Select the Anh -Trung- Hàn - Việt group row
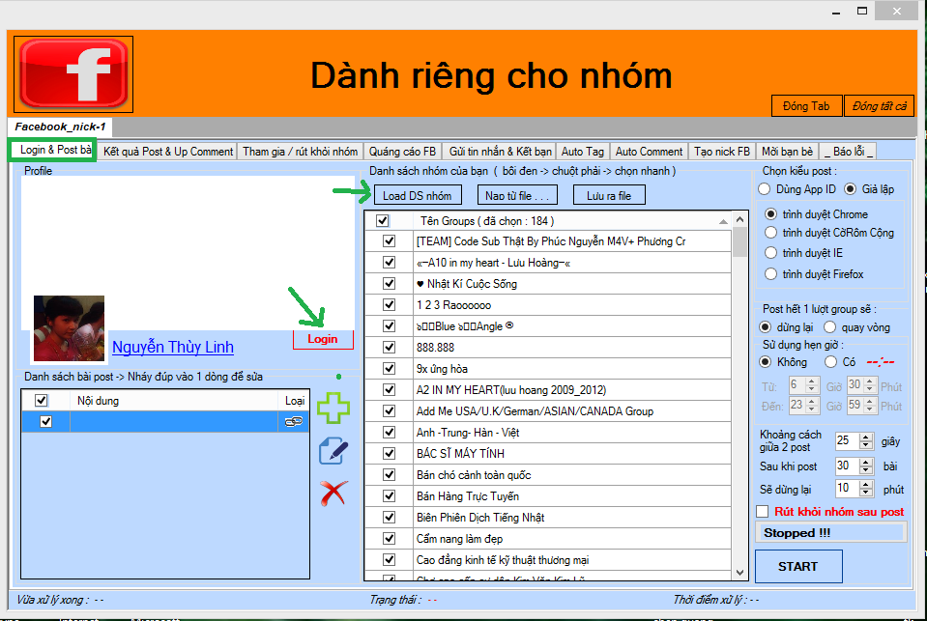927x621 pixels. 548,432
